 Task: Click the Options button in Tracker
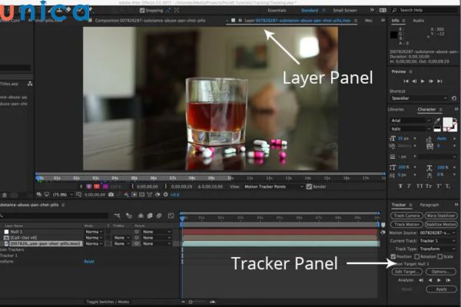pyautogui.click(x=441, y=272)
